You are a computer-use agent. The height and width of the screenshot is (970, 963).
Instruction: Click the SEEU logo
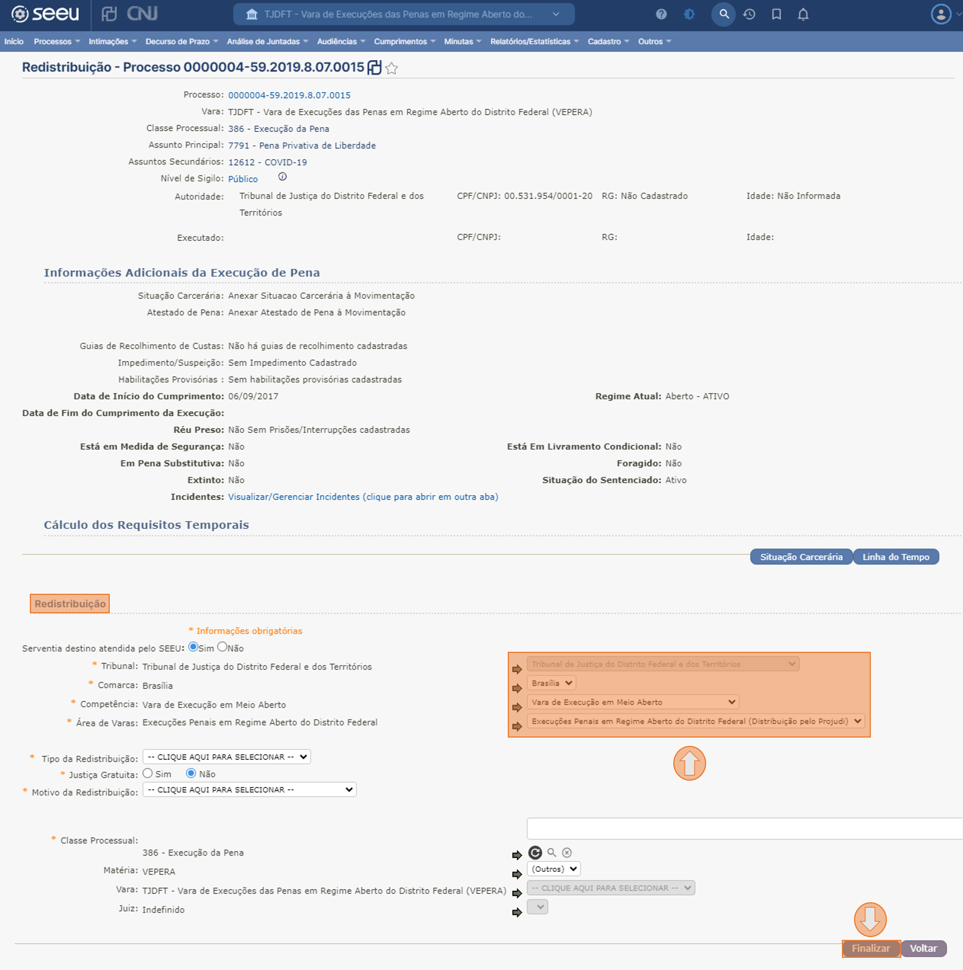45,14
